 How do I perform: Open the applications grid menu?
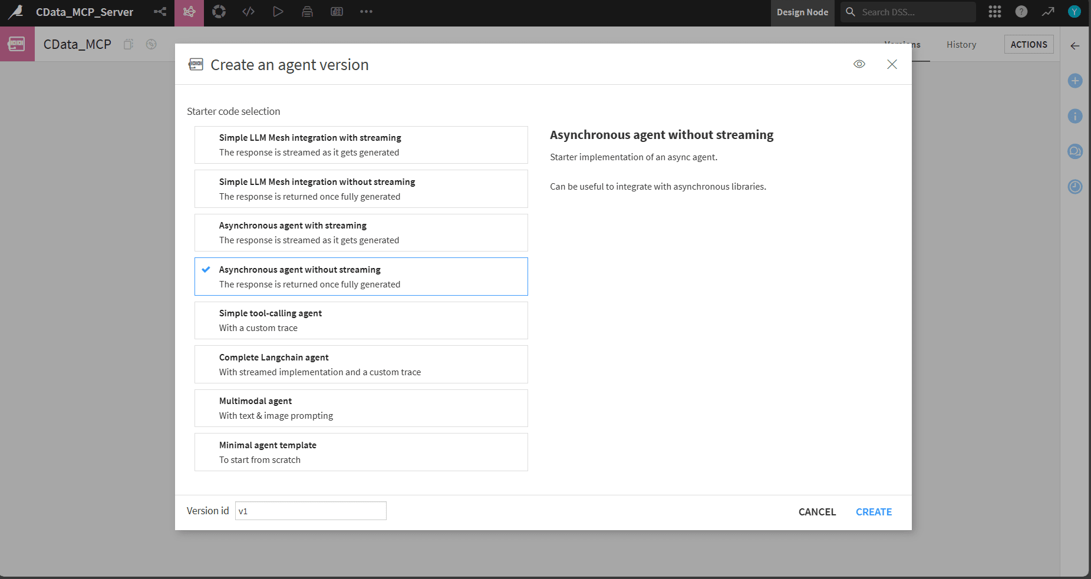[x=995, y=12]
